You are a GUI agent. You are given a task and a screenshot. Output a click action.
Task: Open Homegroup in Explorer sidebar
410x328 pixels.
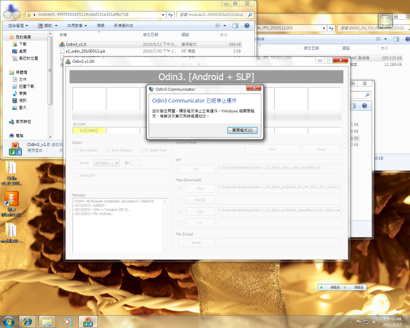[20, 122]
